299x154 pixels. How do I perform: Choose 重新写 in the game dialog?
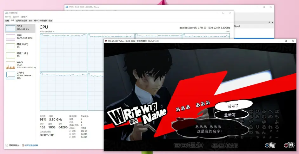tap(231, 115)
